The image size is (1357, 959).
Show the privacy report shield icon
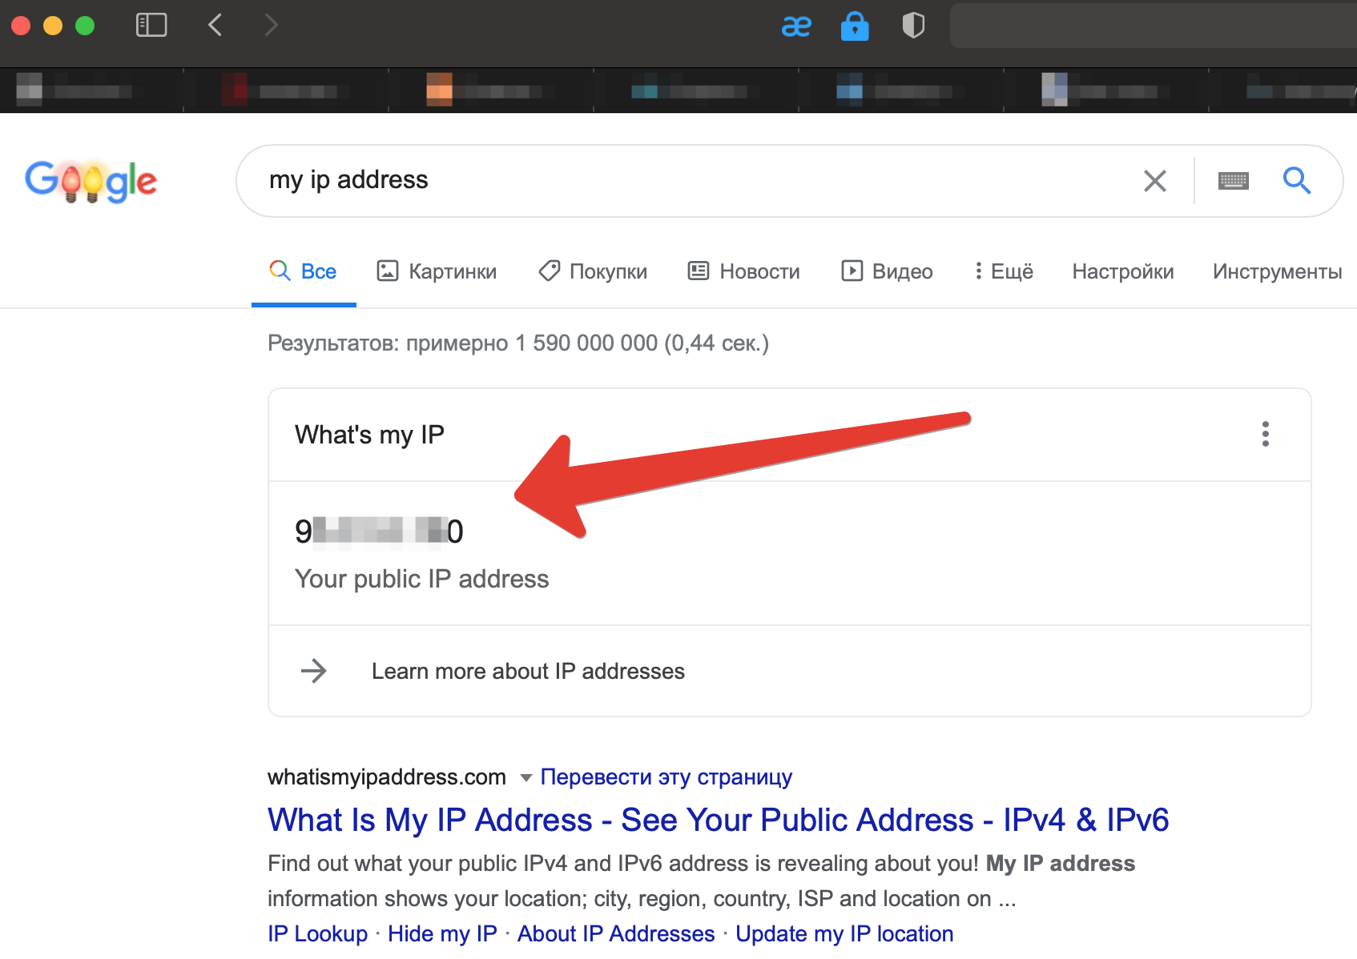[913, 26]
